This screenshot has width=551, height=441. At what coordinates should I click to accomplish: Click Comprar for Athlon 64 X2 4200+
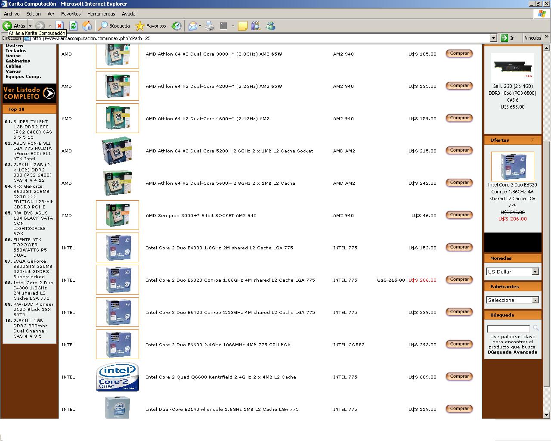click(459, 86)
